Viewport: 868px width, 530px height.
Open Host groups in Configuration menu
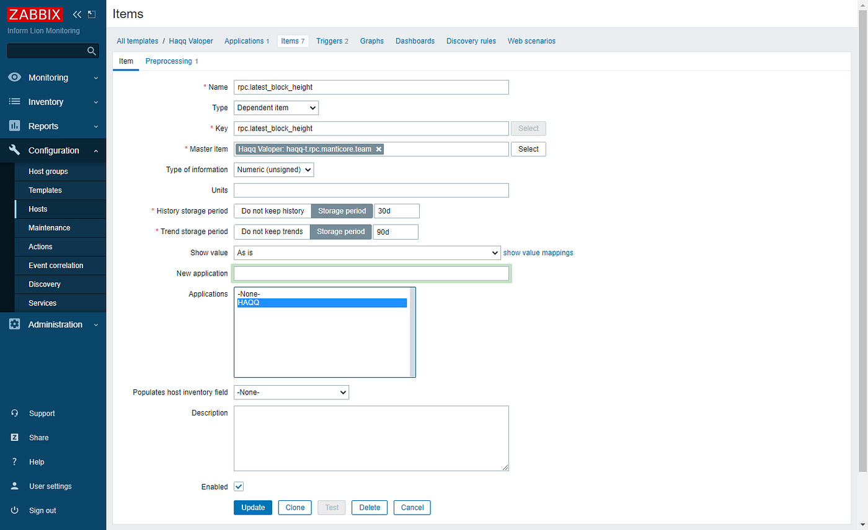pos(60,172)
